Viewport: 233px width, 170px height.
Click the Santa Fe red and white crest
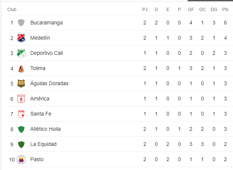pos(21,114)
